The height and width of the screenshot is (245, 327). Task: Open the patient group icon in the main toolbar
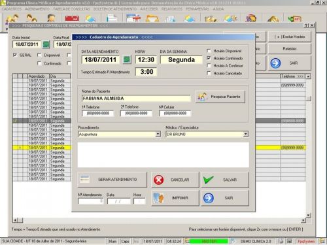click(12, 18)
